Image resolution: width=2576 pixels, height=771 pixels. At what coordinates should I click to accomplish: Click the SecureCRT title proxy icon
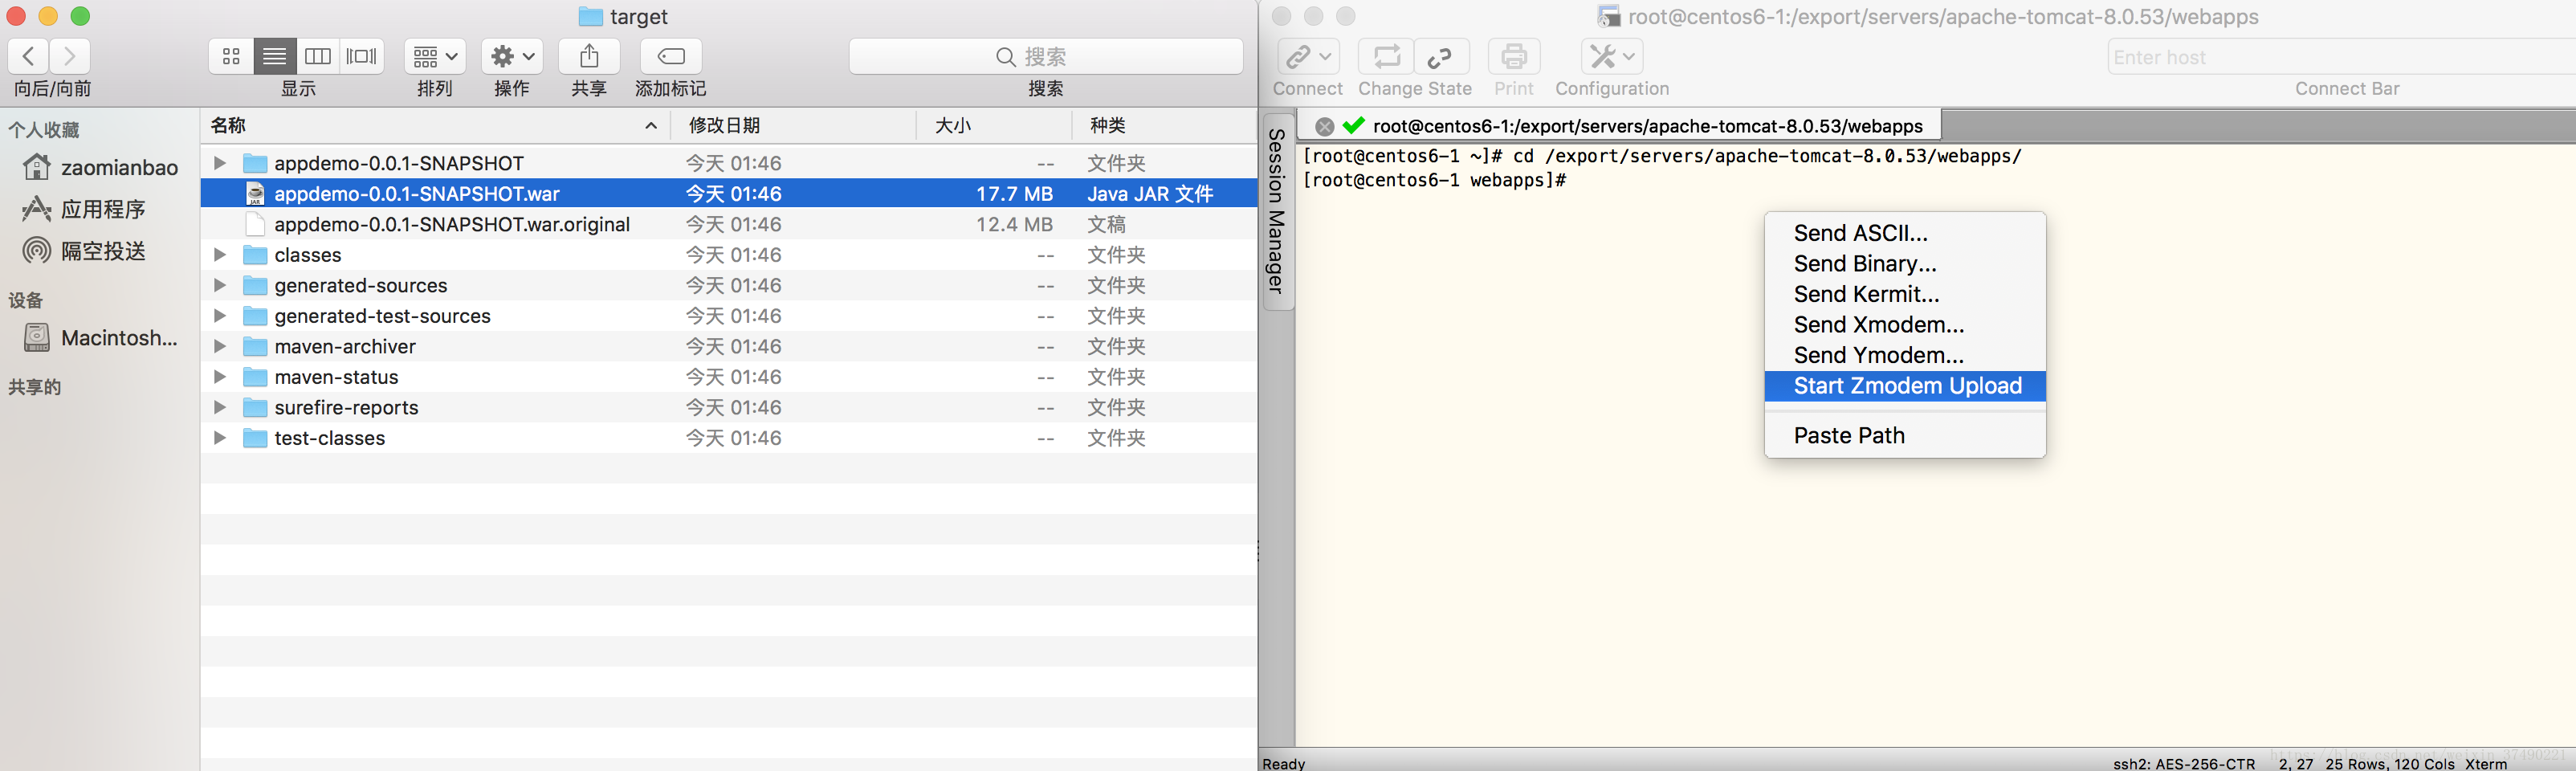[1608, 17]
